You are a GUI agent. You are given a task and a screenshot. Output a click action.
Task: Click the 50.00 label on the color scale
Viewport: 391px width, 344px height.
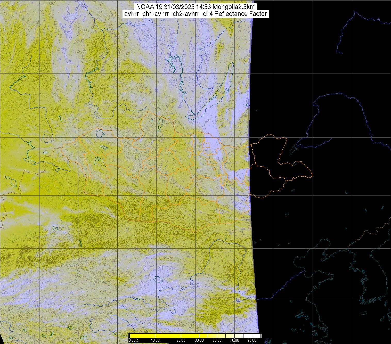(x=217, y=340)
